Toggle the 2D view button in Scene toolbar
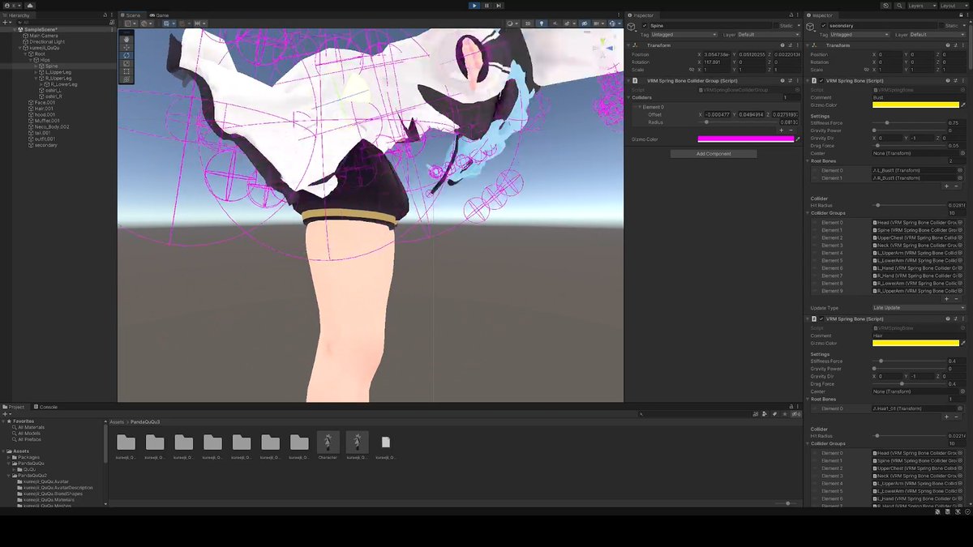 (x=528, y=24)
